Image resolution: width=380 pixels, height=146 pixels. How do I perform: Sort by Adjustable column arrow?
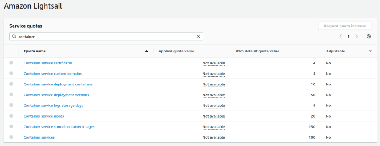tap(370, 51)
